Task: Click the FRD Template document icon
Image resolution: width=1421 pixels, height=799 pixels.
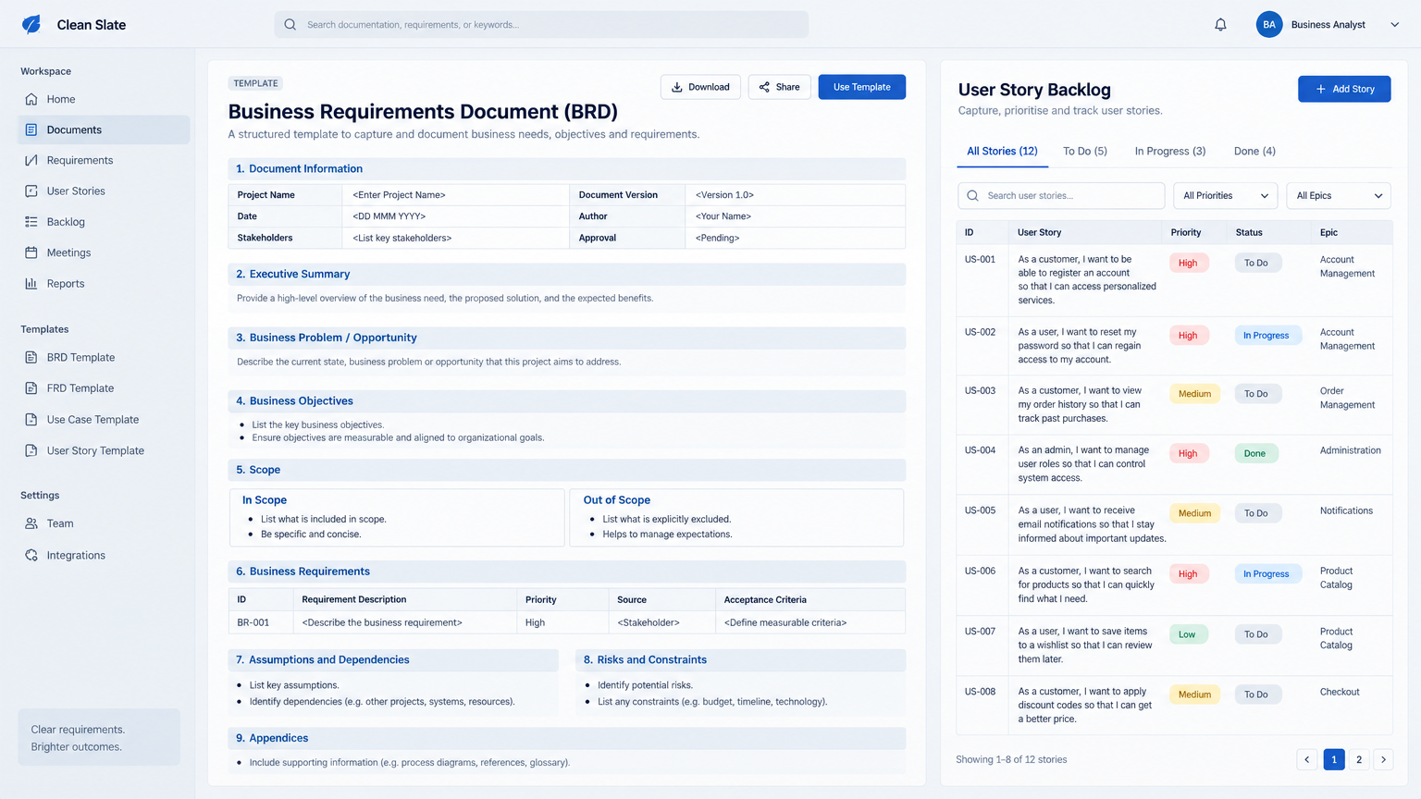Action: pos(31,388)
